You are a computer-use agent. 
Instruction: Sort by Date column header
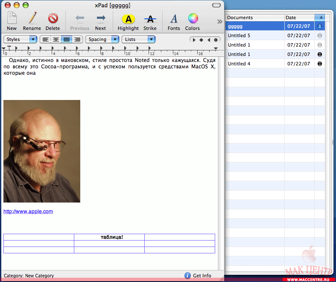[299, 18]
